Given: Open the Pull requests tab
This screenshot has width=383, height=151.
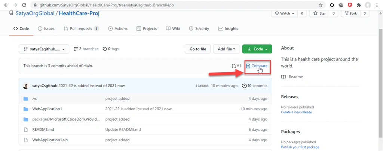Looking at the screenshot, I should [x=81, y=28].
